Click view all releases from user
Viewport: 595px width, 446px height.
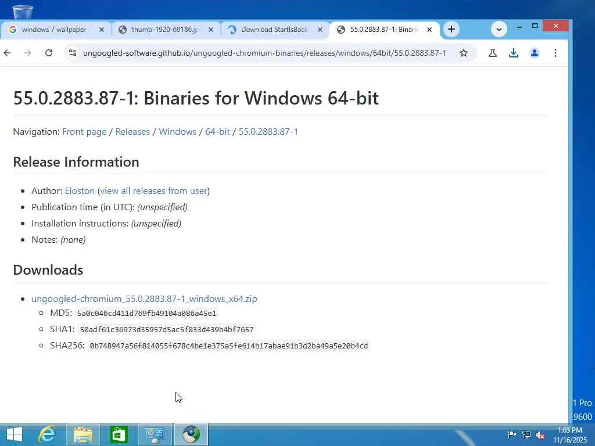click(x=153, y=190)
